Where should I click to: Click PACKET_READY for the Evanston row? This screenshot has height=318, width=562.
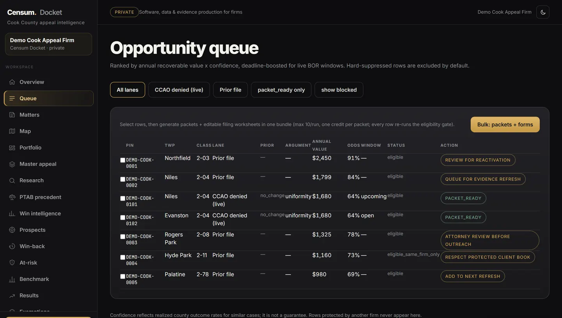pos(463,217)
